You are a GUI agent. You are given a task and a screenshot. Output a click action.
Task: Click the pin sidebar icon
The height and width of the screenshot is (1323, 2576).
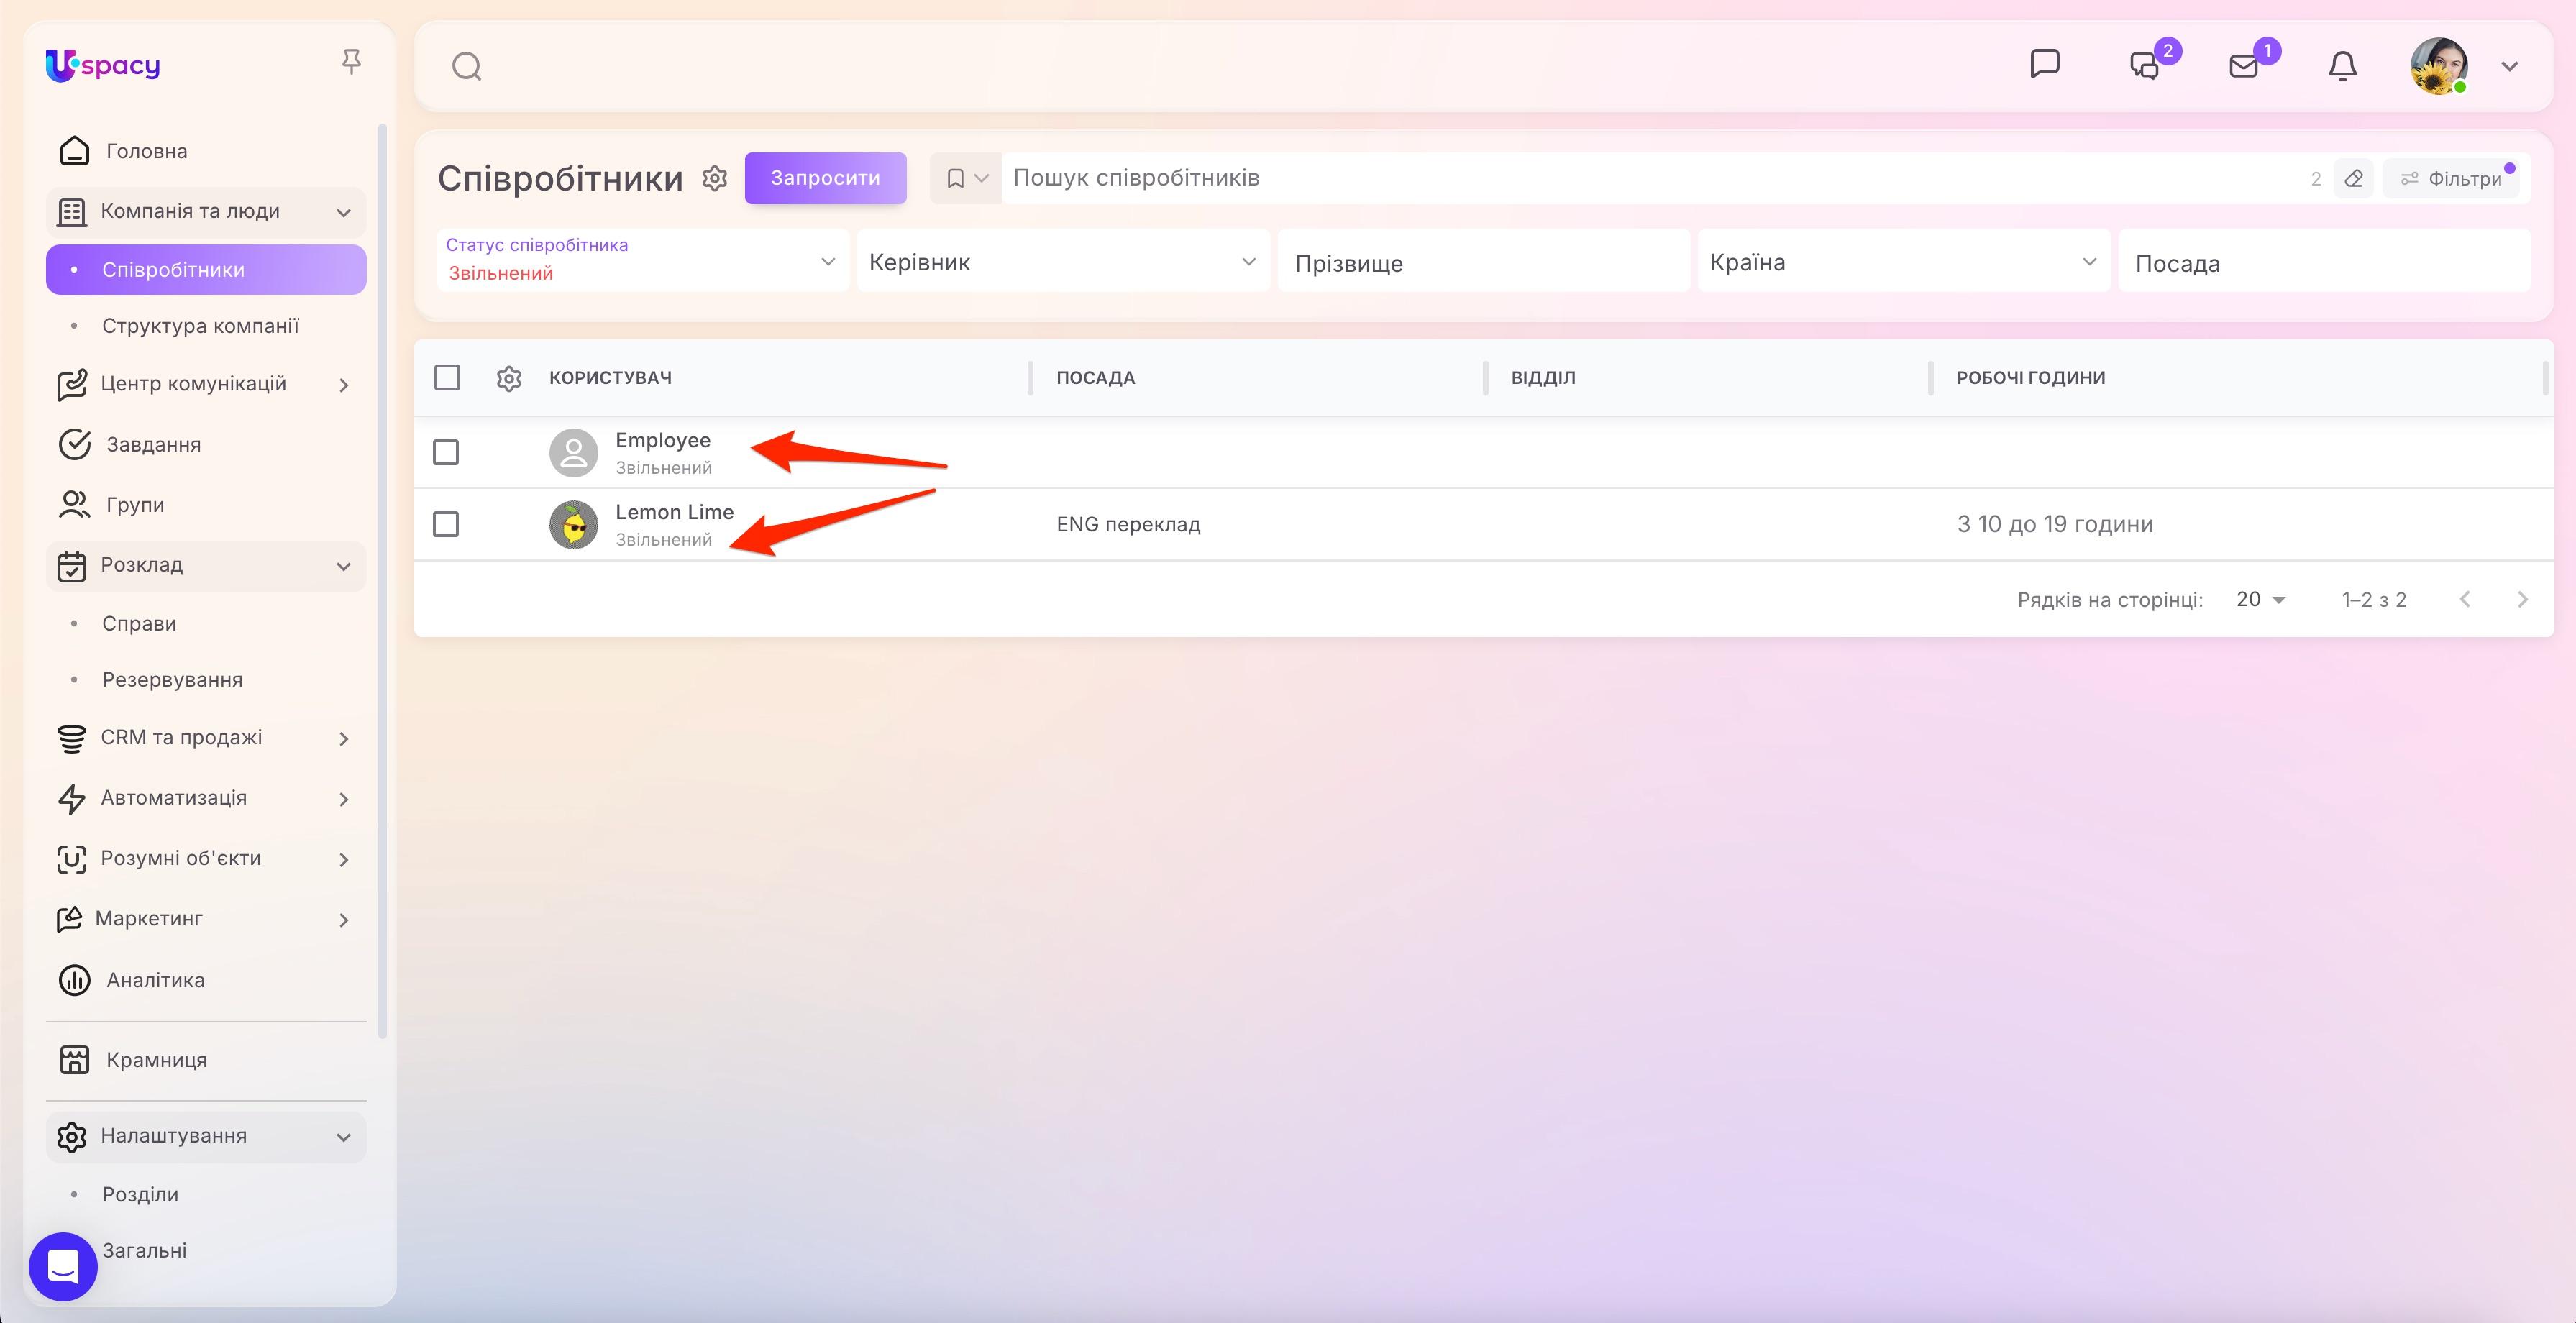click(x=351, y=62)
